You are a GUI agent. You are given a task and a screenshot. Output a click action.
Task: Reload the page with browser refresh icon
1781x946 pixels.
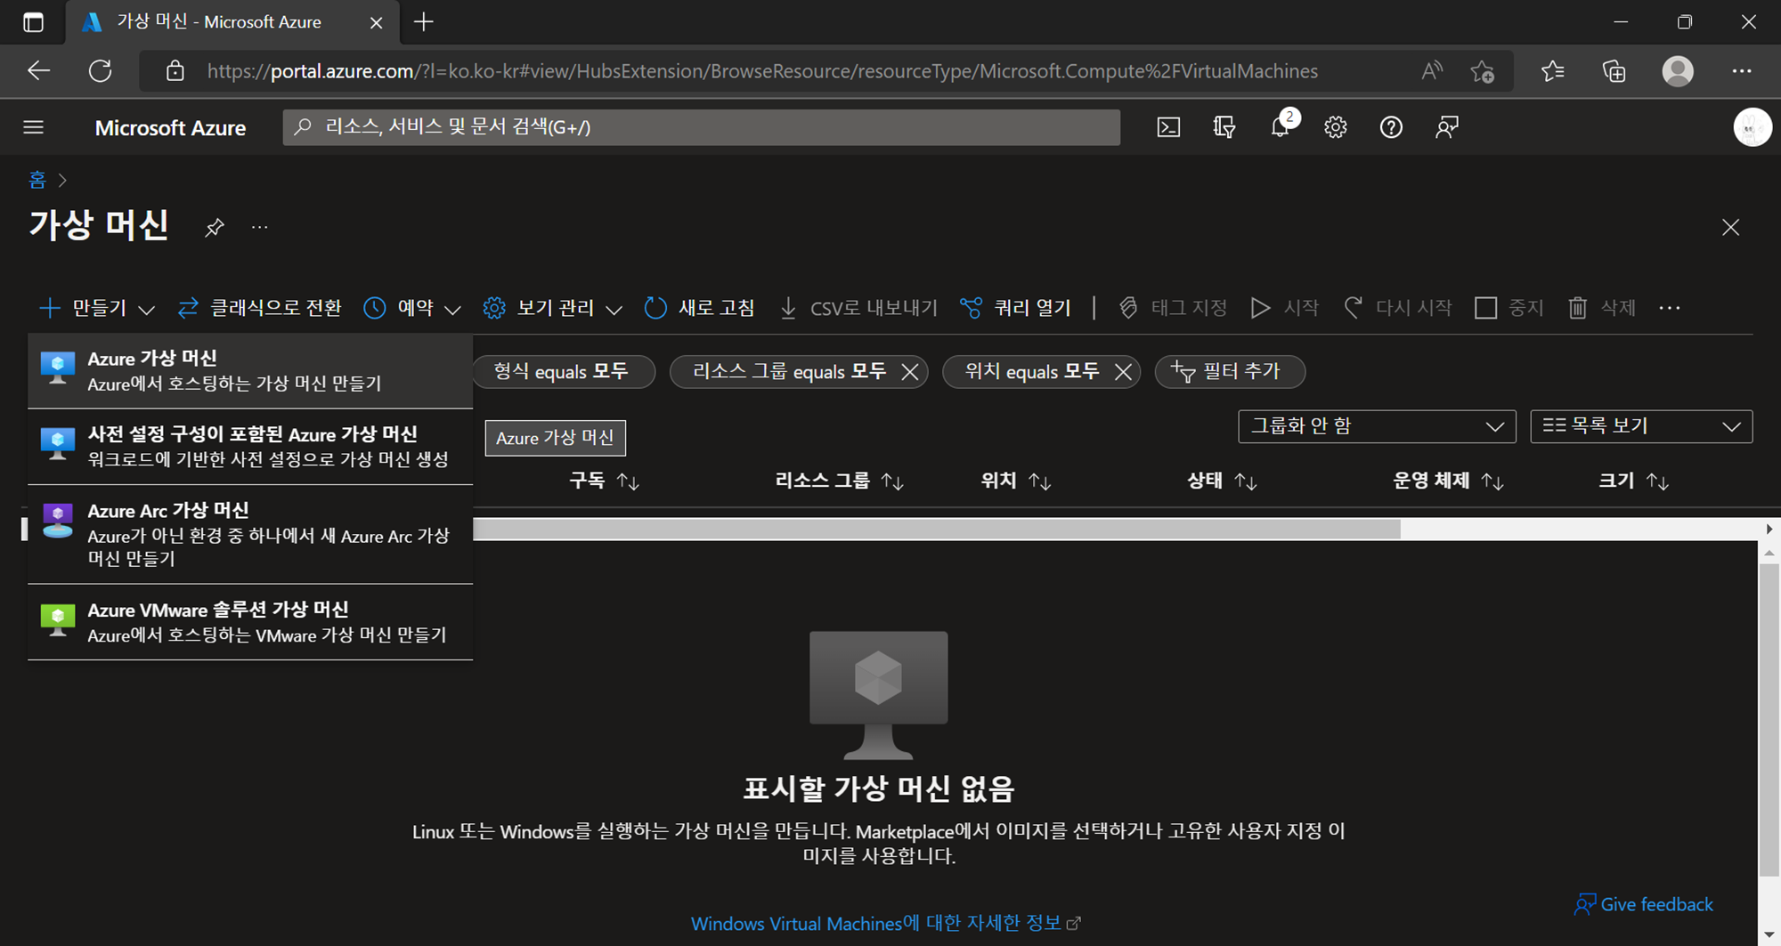(x=100, y=71)
